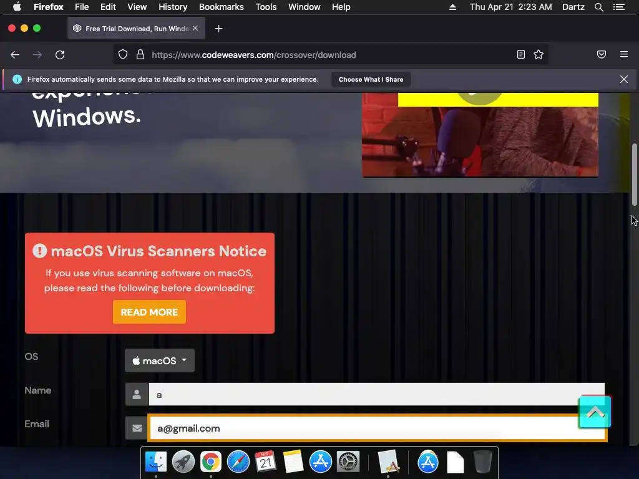Click the date and time display
639x479 pixels.
(x=510, y=7)
